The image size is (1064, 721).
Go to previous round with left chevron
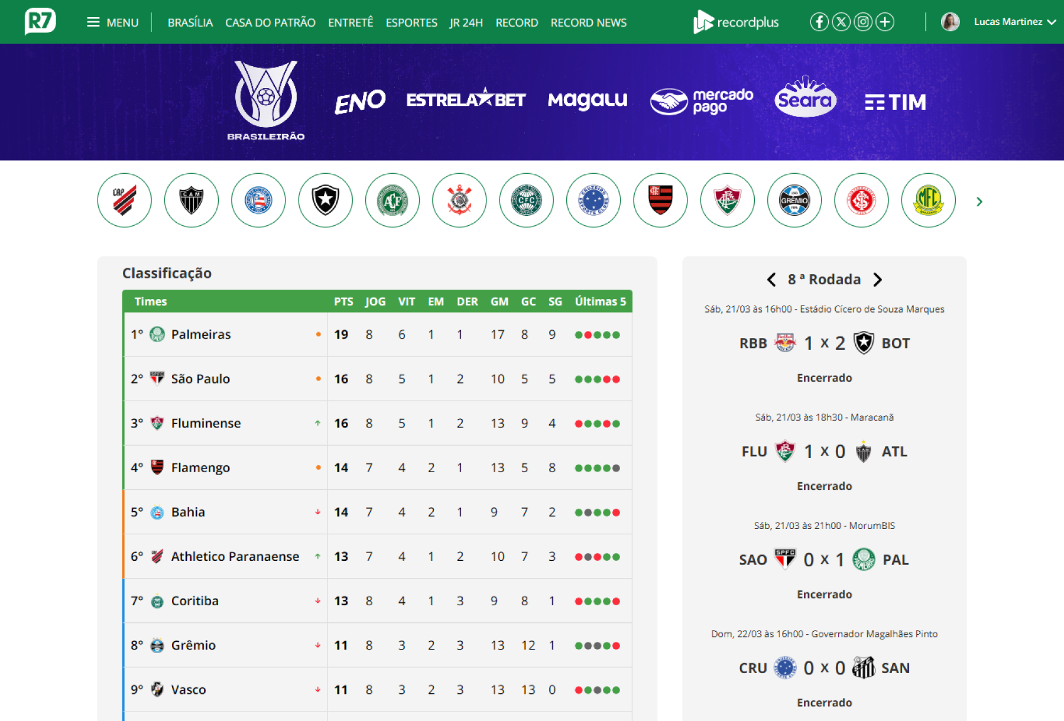tap(771, 280)
